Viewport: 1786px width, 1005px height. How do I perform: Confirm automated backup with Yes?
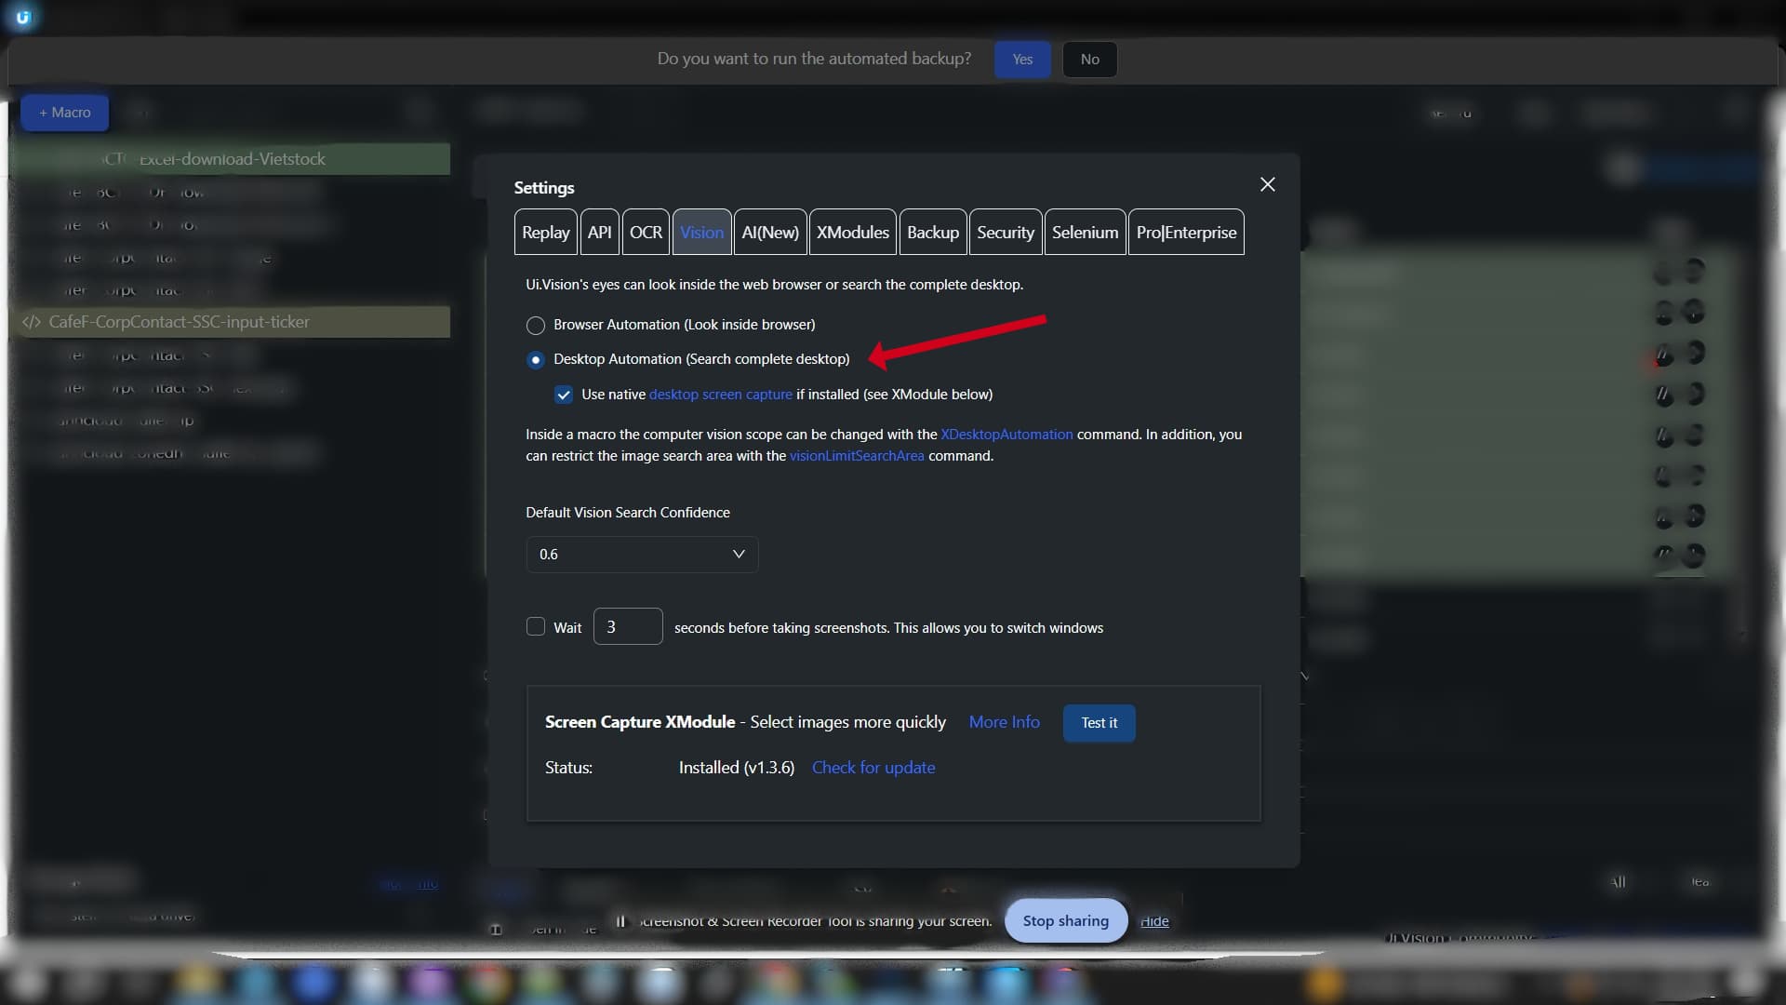click(1022, 60)
